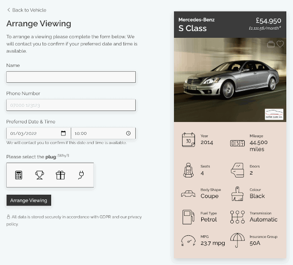Open the calendar date picker icon
293x265 pixels.
pyautogui.click(x=64, y=133)
